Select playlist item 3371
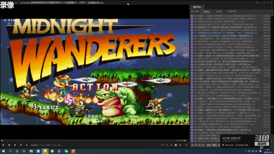274x154 pixels. [x=230, y=36]
